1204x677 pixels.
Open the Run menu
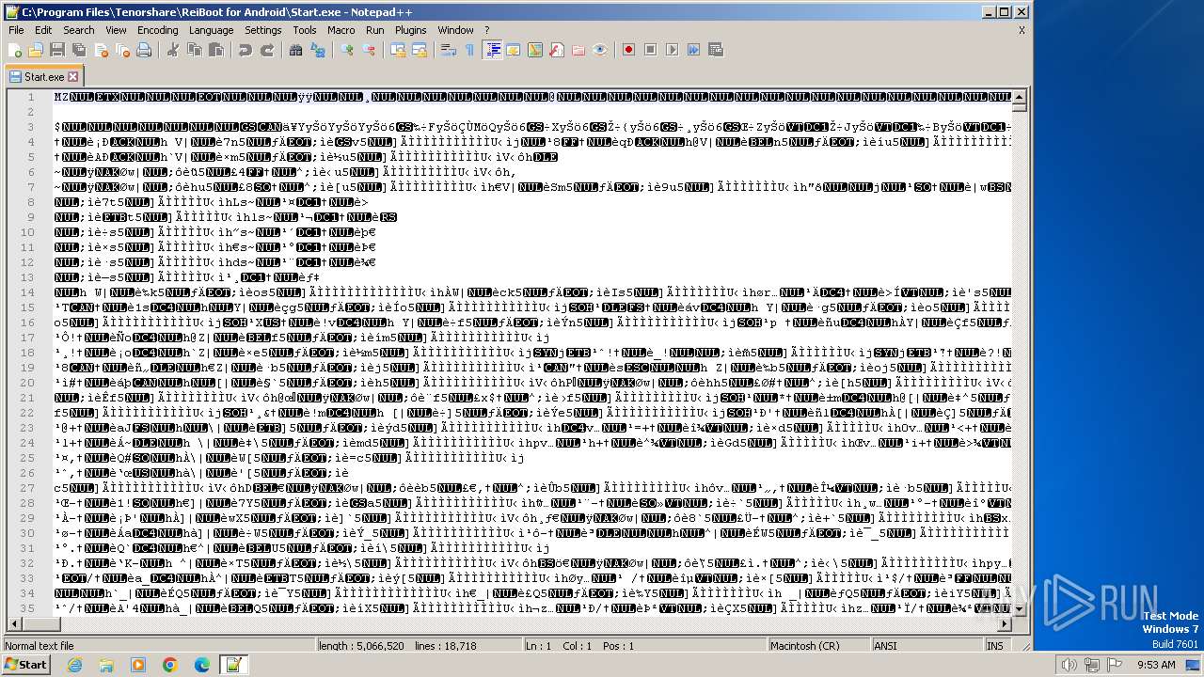(x=375, y=30)
